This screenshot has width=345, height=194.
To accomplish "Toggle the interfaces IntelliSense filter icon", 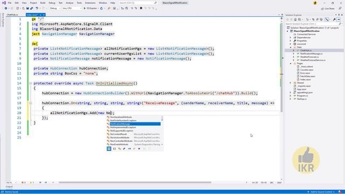I will [x=129, y=149].
